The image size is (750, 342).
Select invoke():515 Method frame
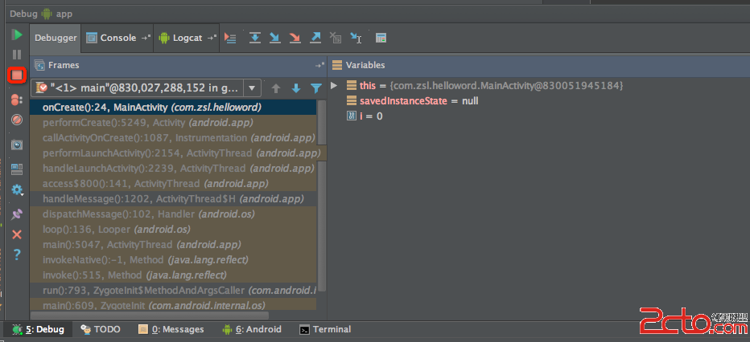[173, 275]
